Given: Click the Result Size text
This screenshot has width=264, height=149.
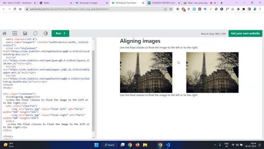Looking at the screenshot, I should pyautogui.click(x=213, y=34).
